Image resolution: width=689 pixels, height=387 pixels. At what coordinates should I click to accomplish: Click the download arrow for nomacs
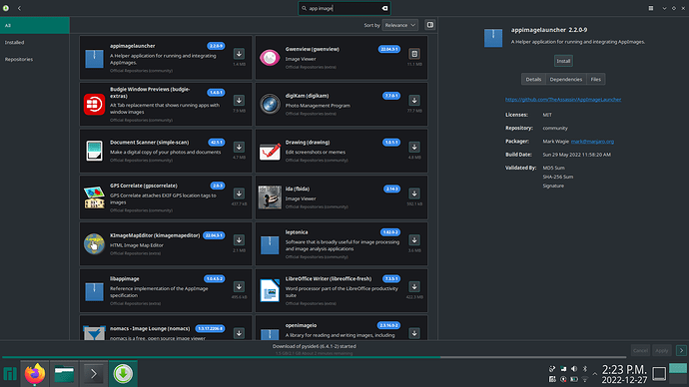(x=239, y=333)
